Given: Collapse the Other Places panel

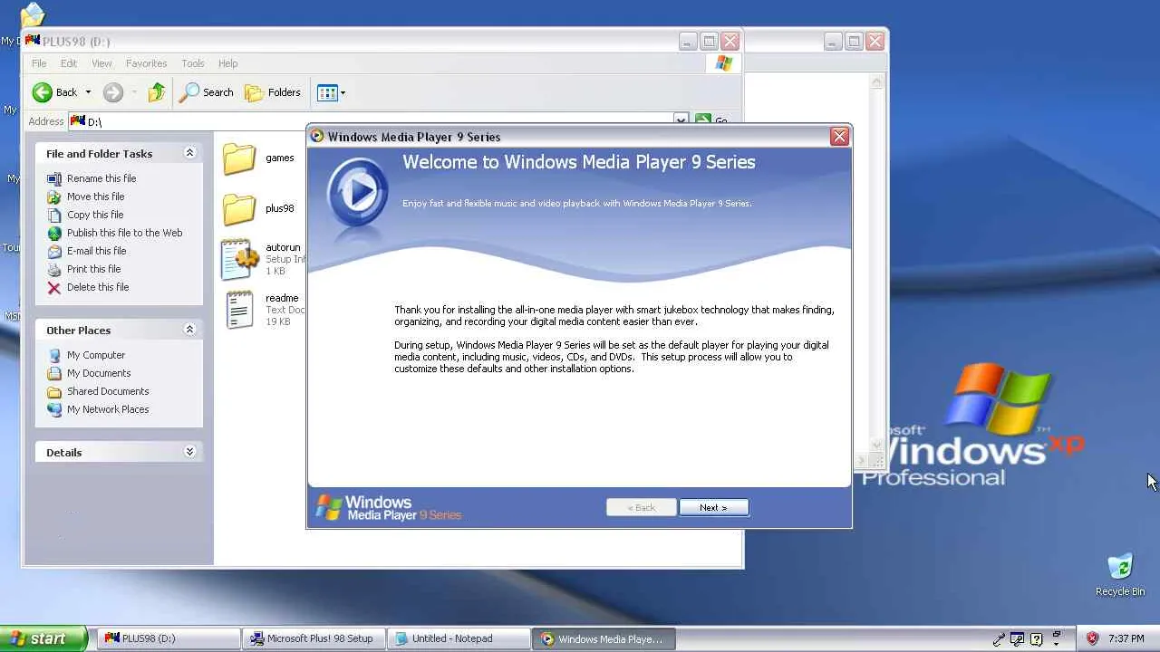Looking at the screenshot, I should click(x=189, y=330).
